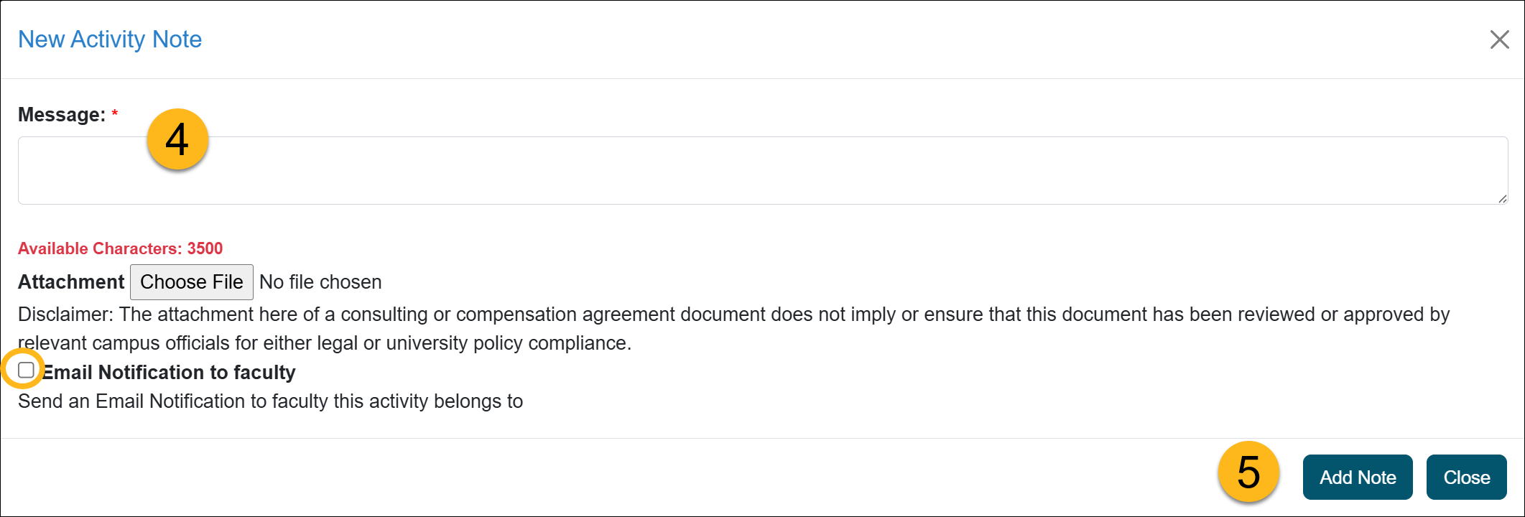Click the yellow step 5 badge
1525x517 pixels.
[1248, 472]
